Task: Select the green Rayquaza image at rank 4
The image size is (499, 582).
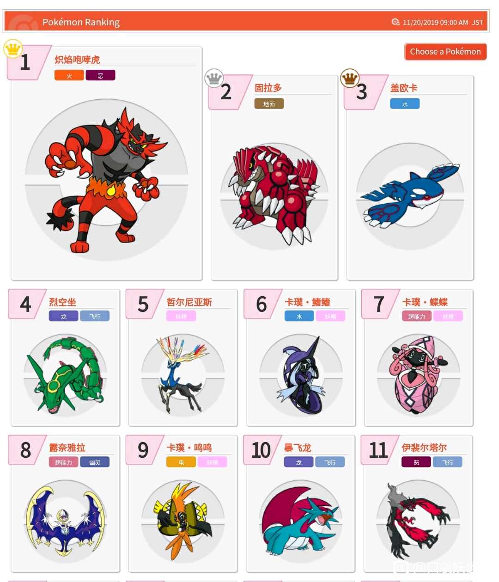Action: click(x=65, y=375)
